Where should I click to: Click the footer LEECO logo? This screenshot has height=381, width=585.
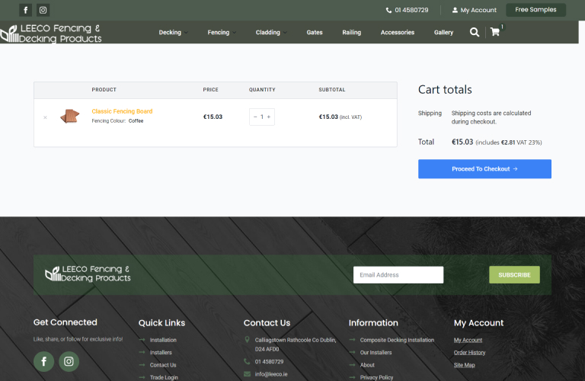[x=88, y=274]
